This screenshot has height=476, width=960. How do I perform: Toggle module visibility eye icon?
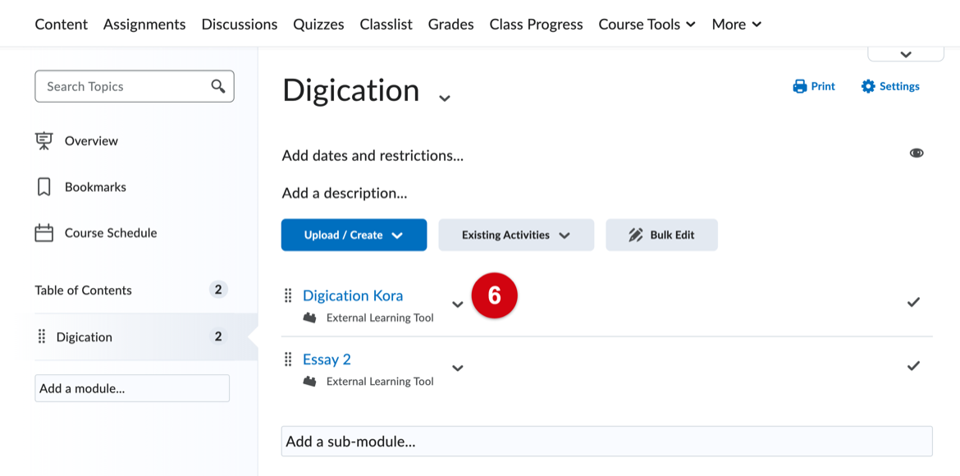point(917,153)
